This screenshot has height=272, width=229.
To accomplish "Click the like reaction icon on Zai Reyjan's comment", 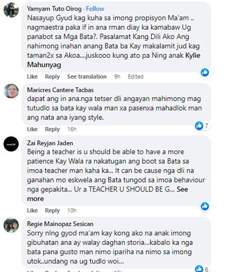I will point(205,206).
